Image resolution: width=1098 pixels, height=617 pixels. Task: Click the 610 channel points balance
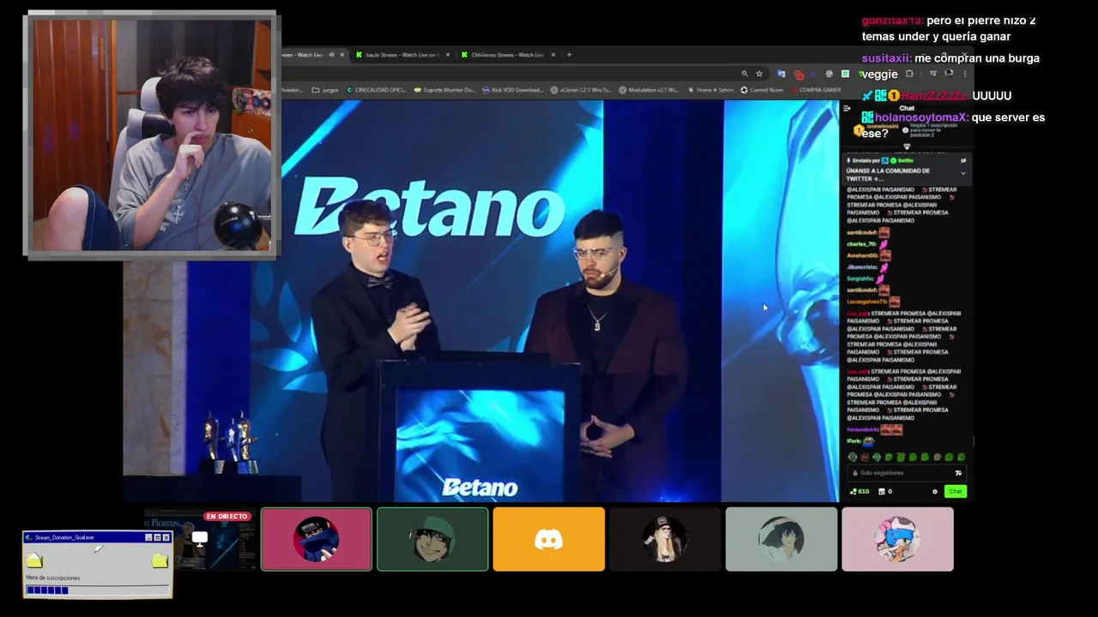pos(859,491)
